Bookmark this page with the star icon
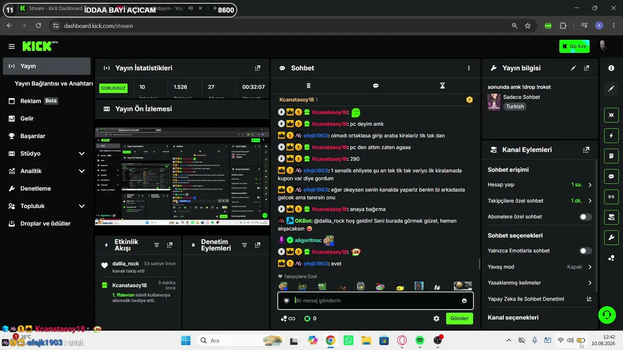 528,26
